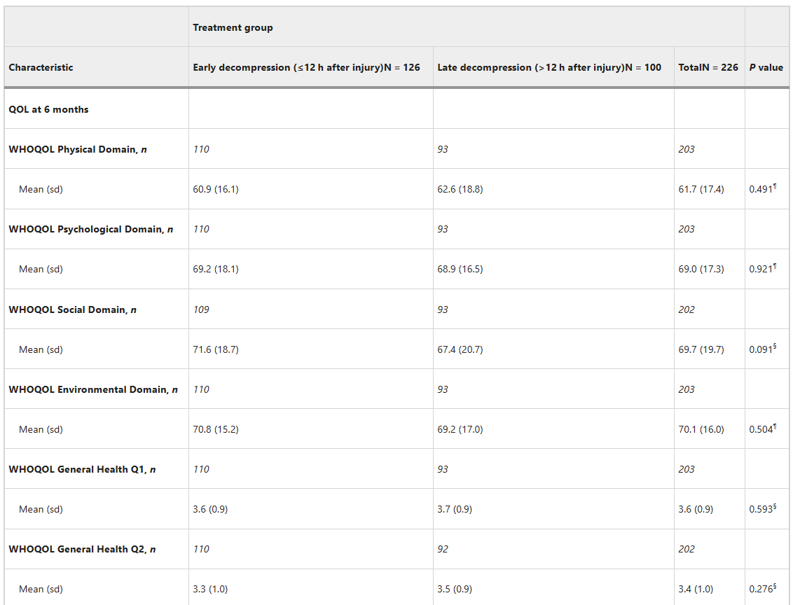
Task: Select 'WHOQOL General Health Q2, n' label
Action: [x=82, y=550]
